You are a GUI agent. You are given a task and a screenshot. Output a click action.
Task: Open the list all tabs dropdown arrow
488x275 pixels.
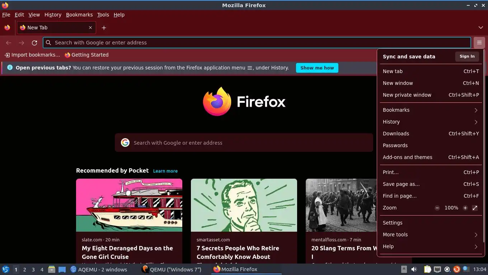coord(480,28)
